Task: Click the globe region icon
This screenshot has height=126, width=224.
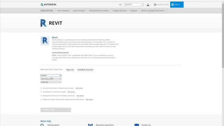Action: coord(155,5)
